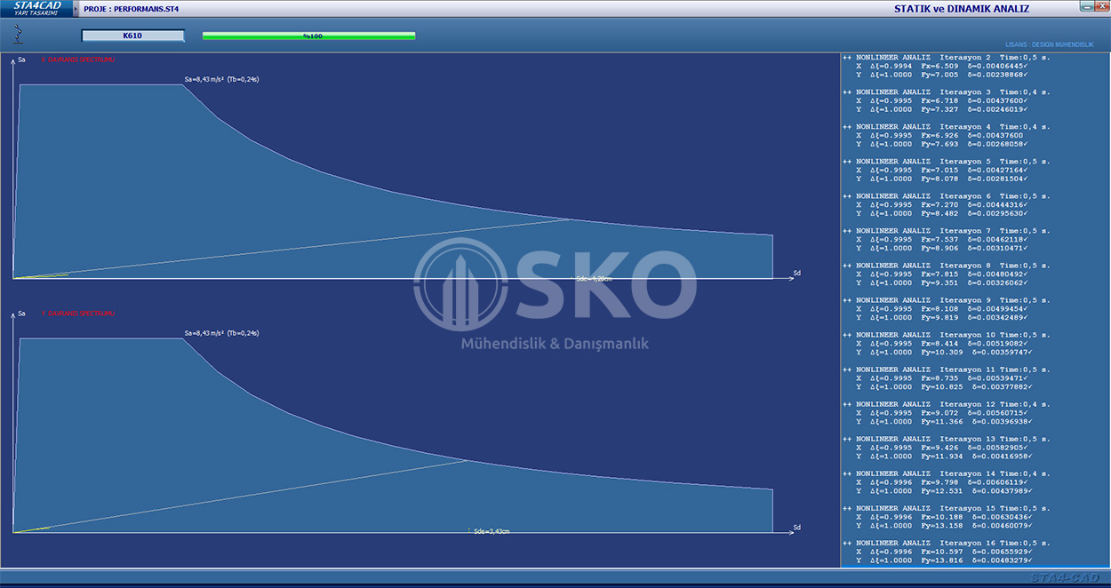
Task: Select the Iterasyon 3 log header
Action: point(947,91)
